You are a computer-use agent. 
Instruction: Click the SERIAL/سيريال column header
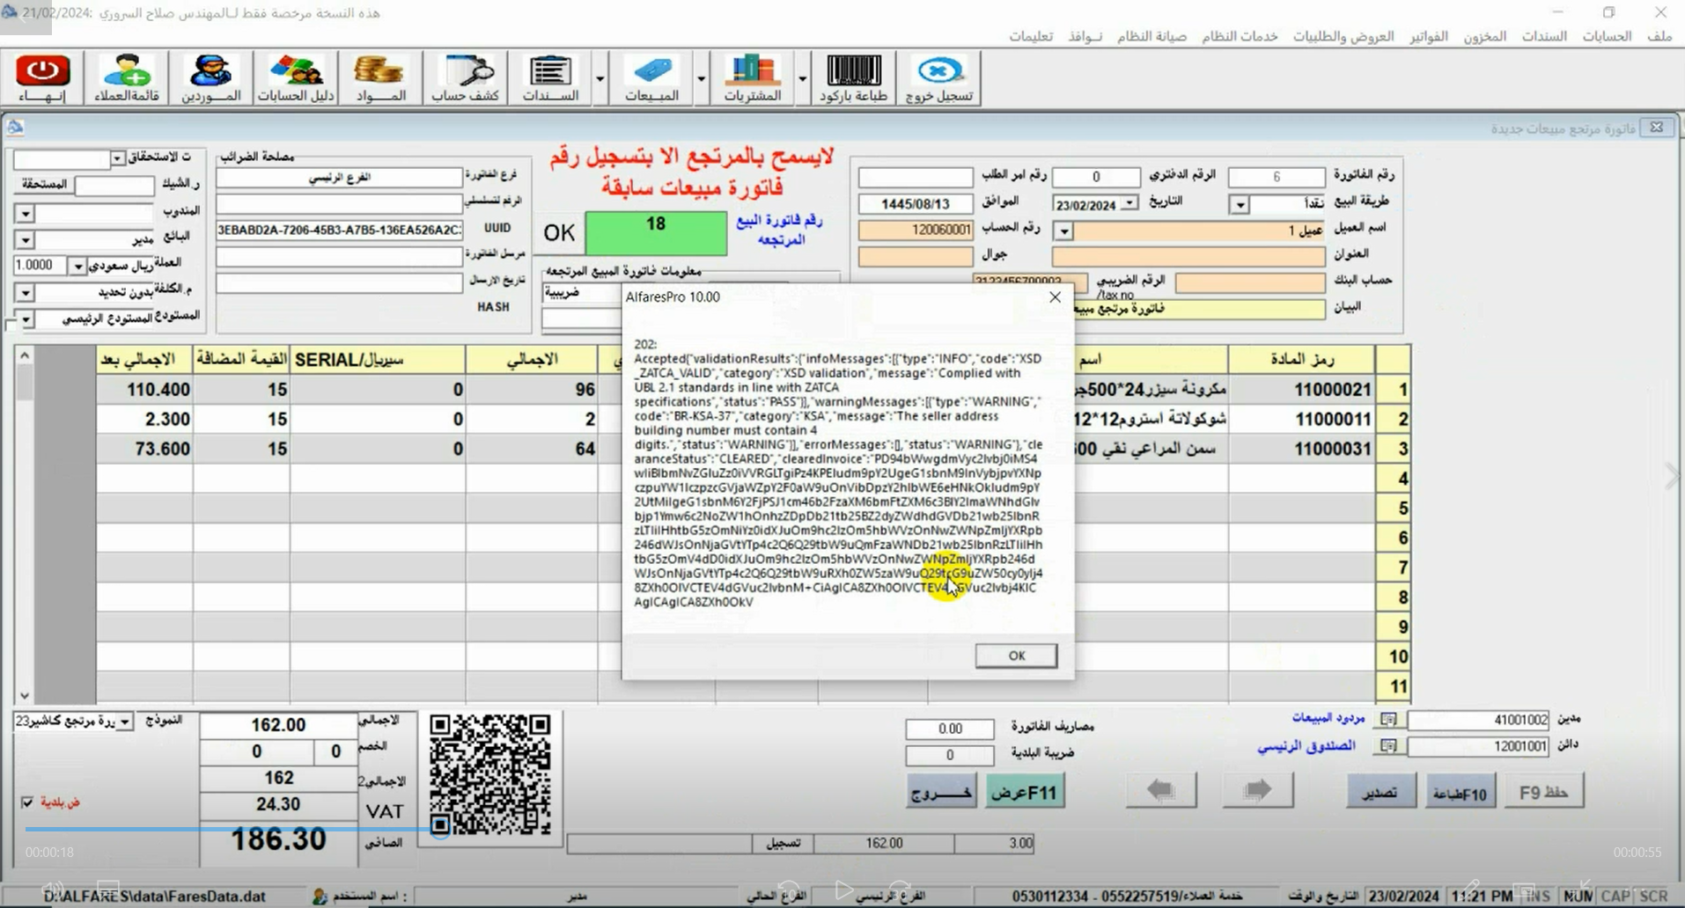378,359
